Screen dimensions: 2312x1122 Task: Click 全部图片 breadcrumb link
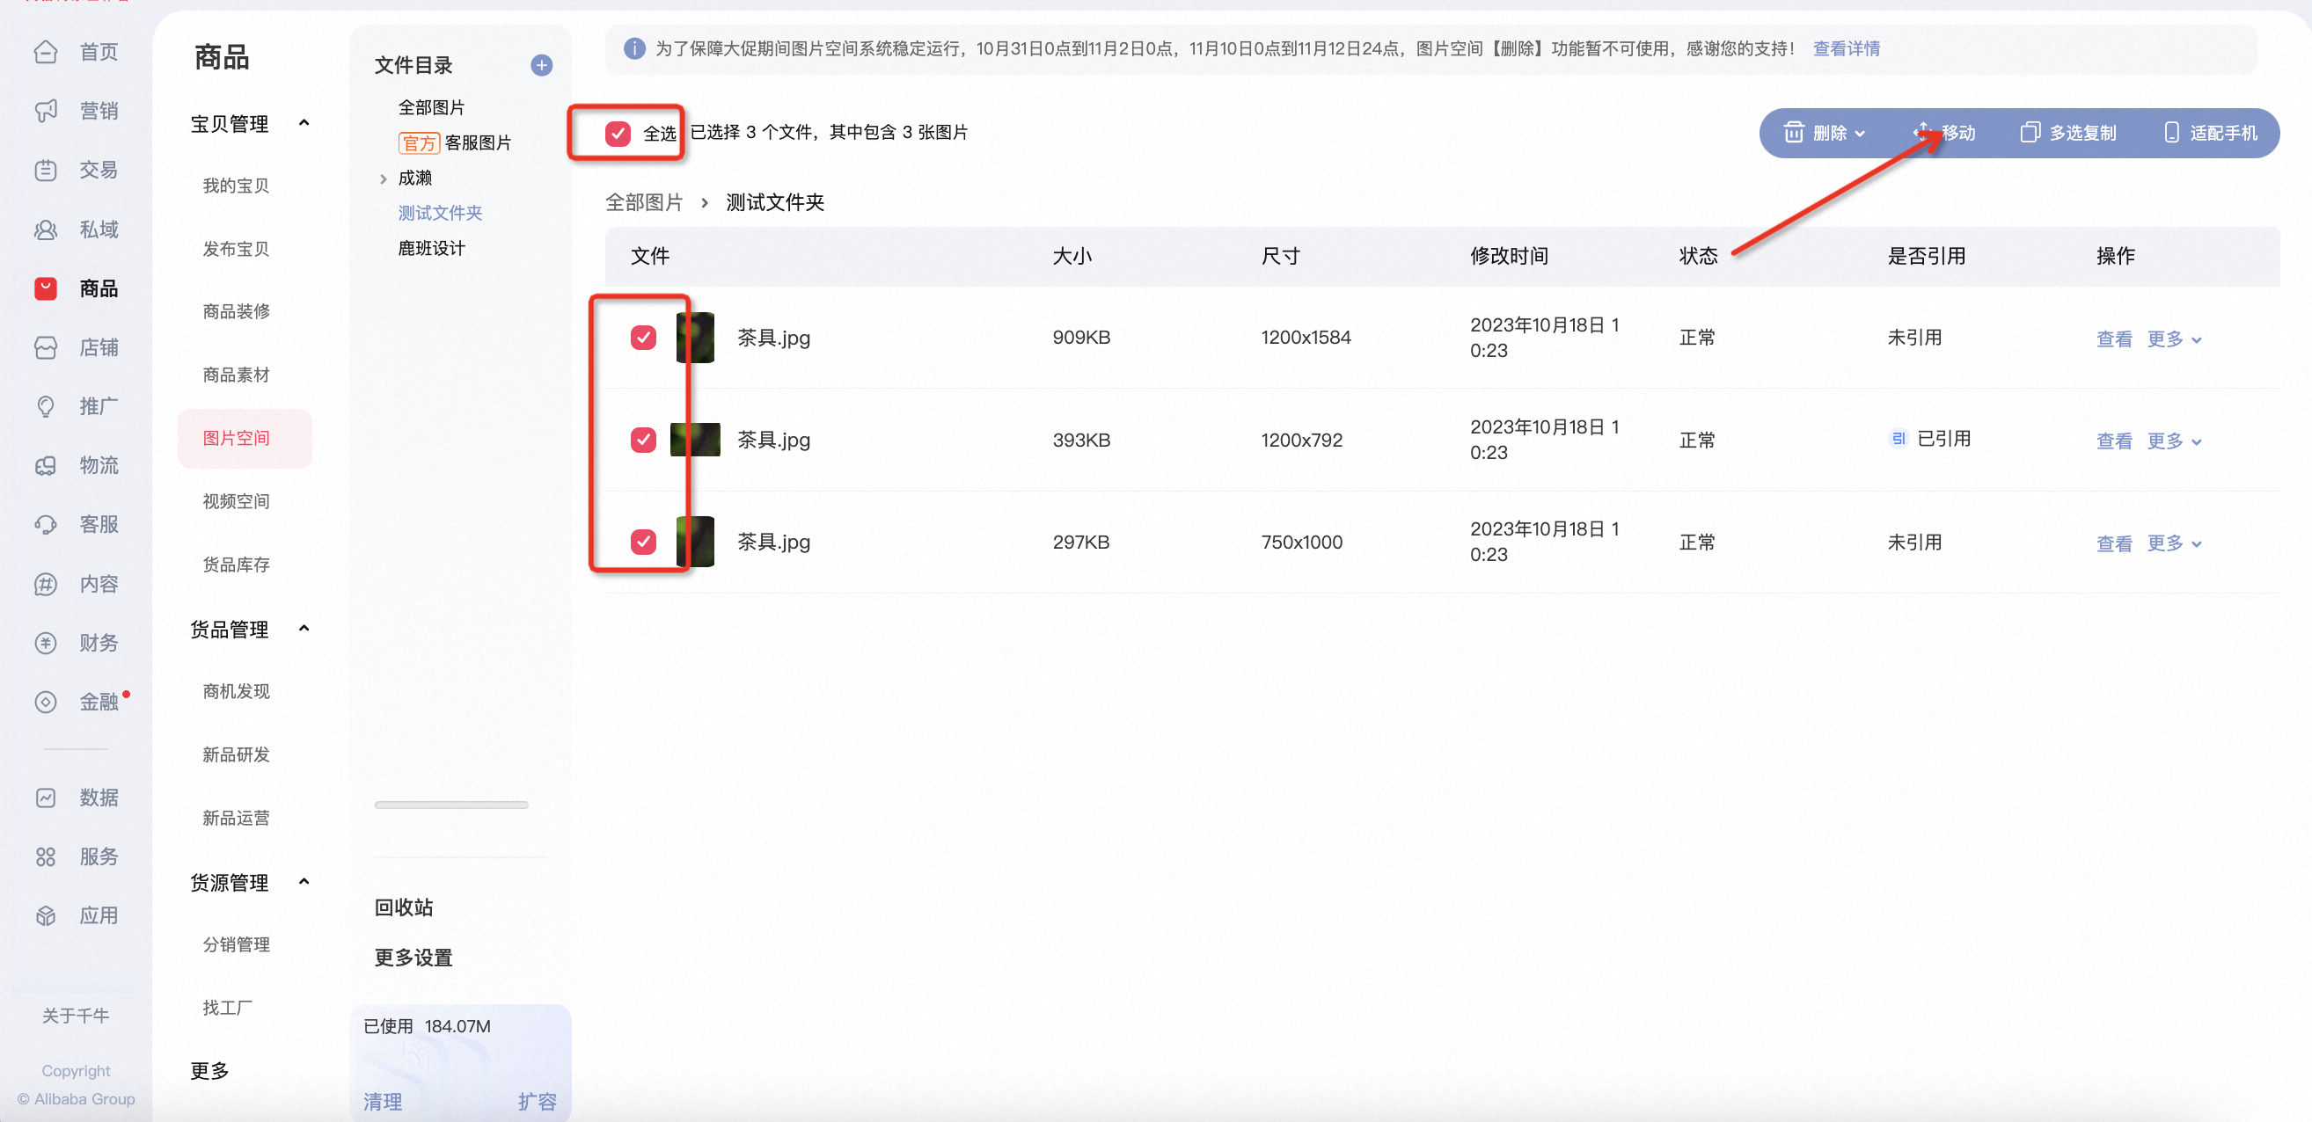(644, 203)
